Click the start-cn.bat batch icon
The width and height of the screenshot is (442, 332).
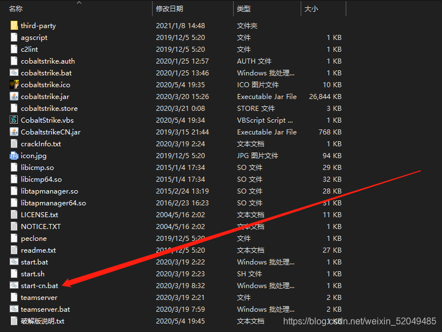(x=14, y=285)
